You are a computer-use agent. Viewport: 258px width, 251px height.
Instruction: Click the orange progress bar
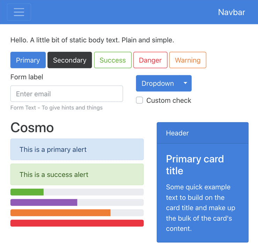coord(60,213)
